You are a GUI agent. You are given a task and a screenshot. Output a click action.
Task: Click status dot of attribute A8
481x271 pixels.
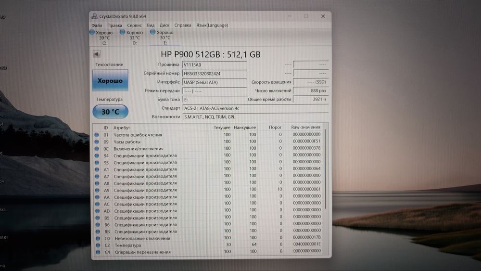point(97,183)
